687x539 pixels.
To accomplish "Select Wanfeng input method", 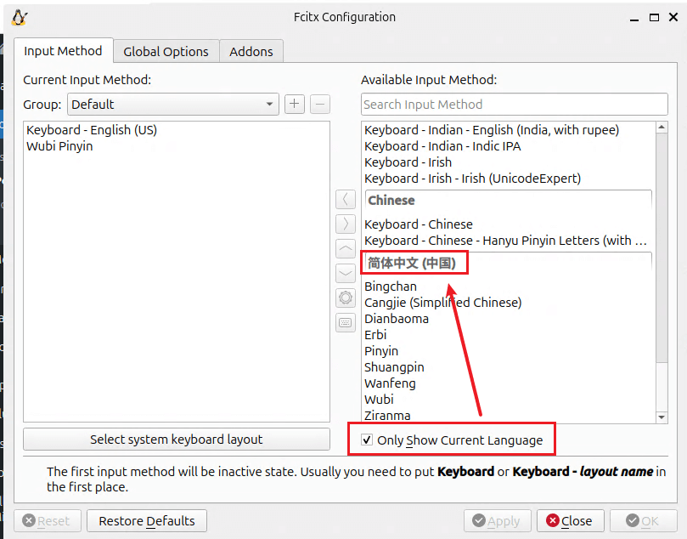I will coord(510,383).
